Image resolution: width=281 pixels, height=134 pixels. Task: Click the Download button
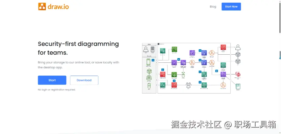pos(84,80)
